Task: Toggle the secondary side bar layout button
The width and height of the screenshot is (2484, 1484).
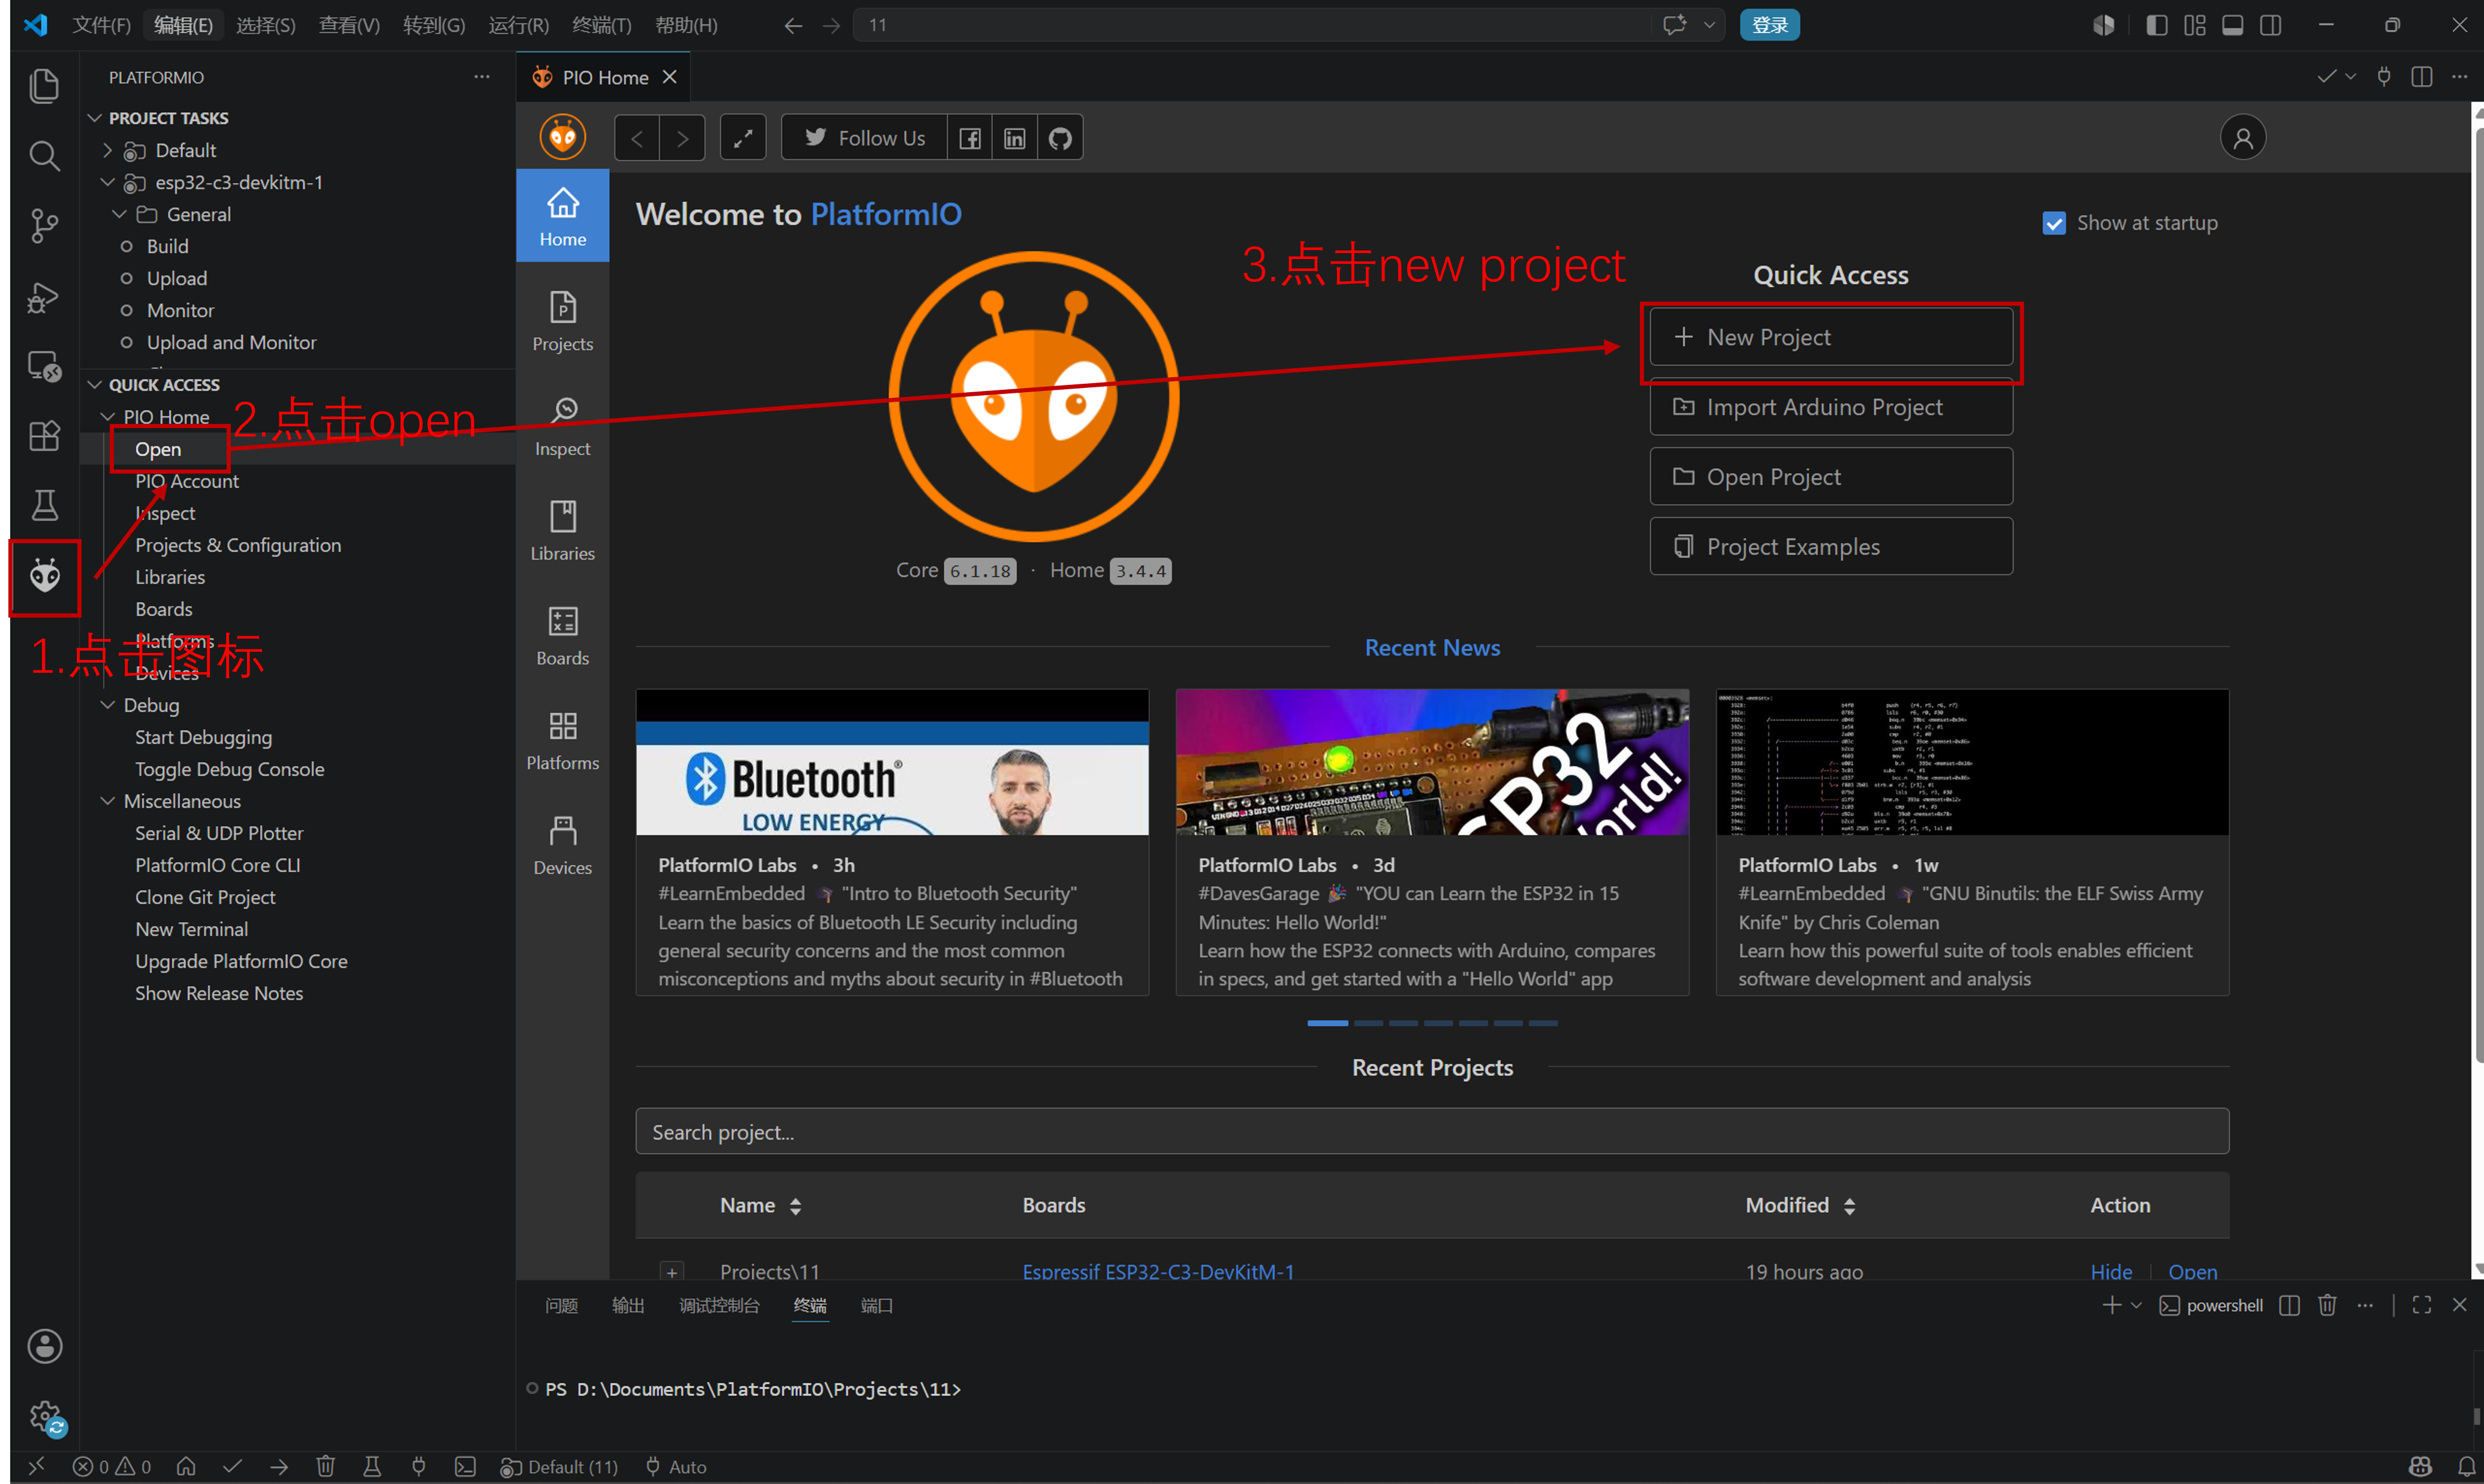Action: pyautogui.click(x=2271, y=25)
